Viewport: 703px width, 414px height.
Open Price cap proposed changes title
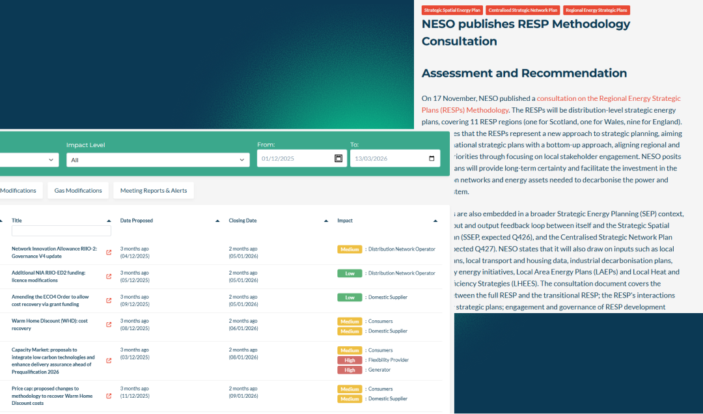point(52,396)
